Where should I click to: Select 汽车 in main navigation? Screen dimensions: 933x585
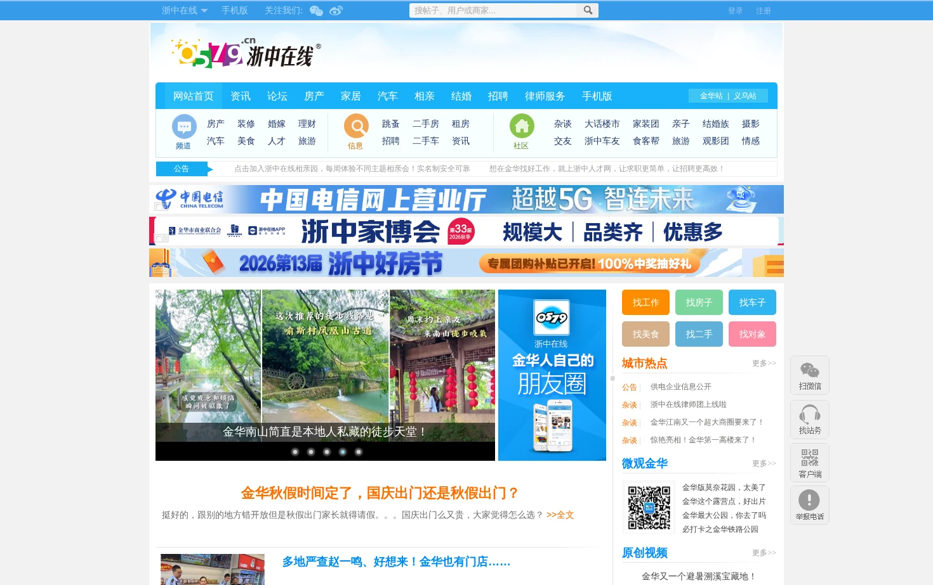[388, 96]
